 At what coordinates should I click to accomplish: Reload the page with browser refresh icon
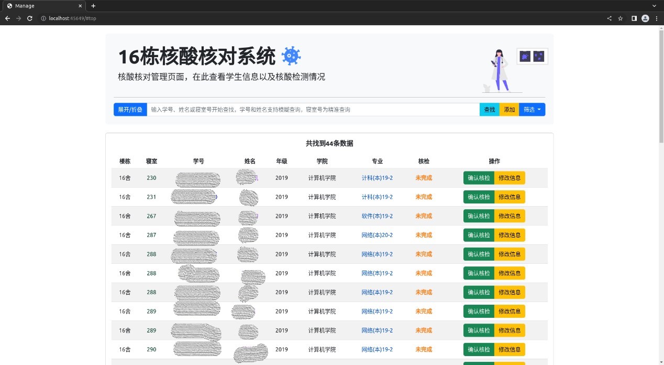[x=30, y=18]
